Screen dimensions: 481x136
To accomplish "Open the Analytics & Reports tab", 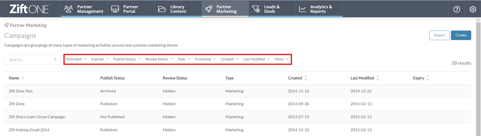I will tap(319, 9).
